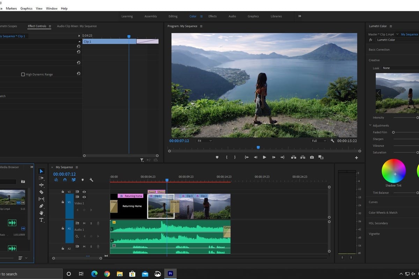
Task: Open the Window menu
Action: [51, 8]
